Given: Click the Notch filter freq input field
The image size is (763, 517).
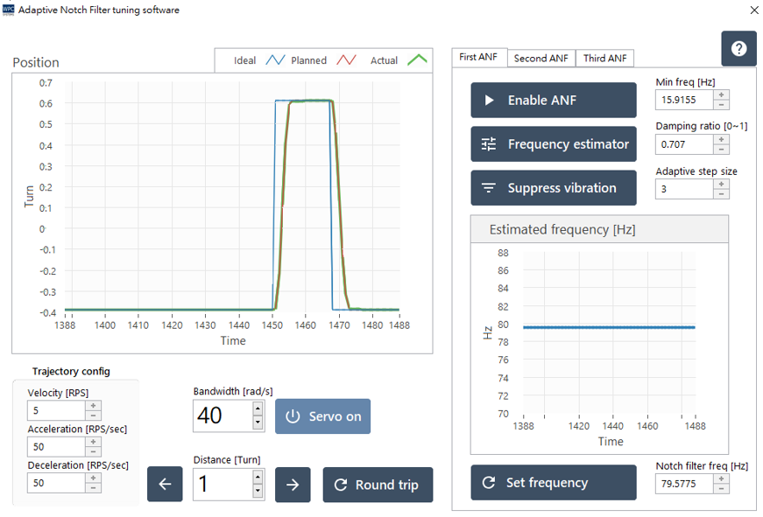Looking at the screenshot, I should tap(686, 482).
